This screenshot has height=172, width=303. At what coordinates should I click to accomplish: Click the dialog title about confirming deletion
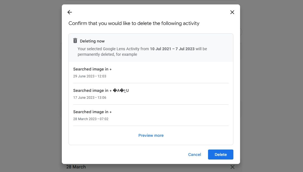point(134,23)
